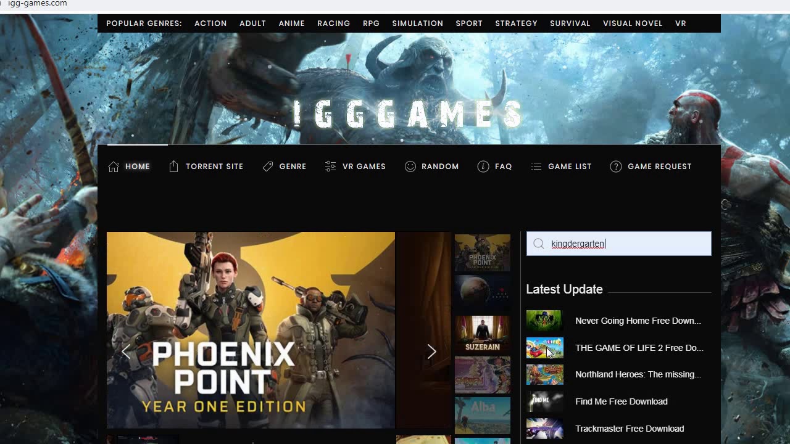Click the VR Games sliders icon
The width and height of the screenshot is (790, 444).
pyautogui.click(x=331, y=166)
